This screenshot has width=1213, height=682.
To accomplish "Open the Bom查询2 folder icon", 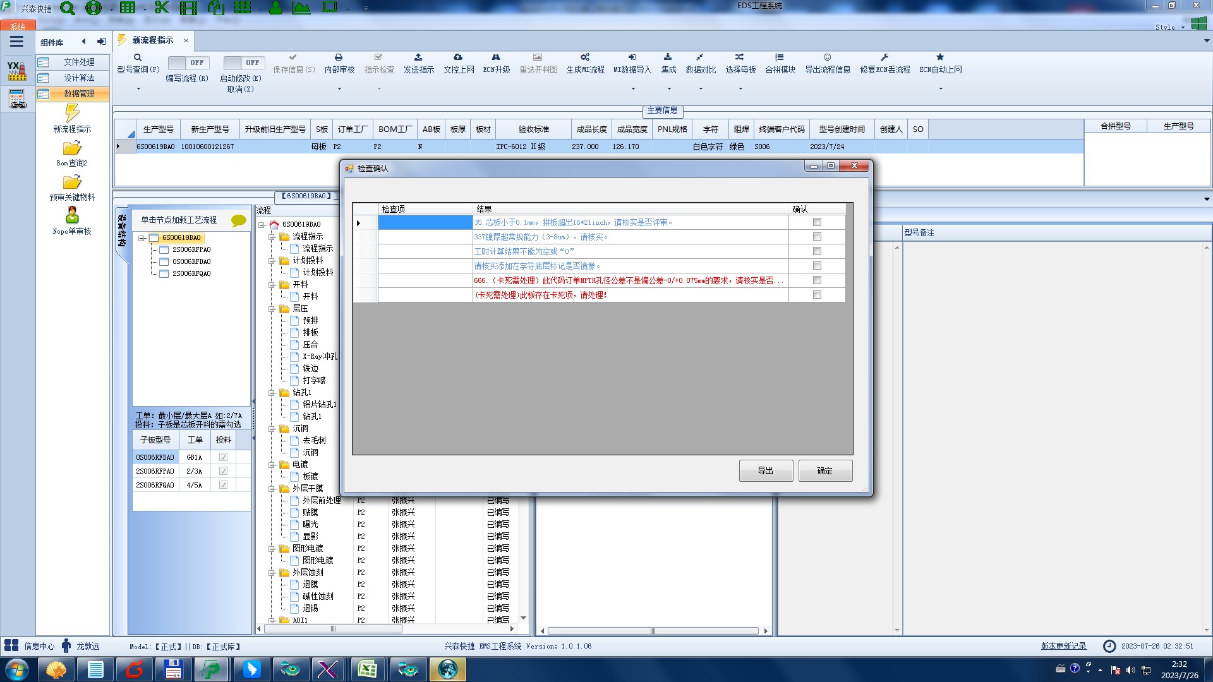I will pos(72,148).
